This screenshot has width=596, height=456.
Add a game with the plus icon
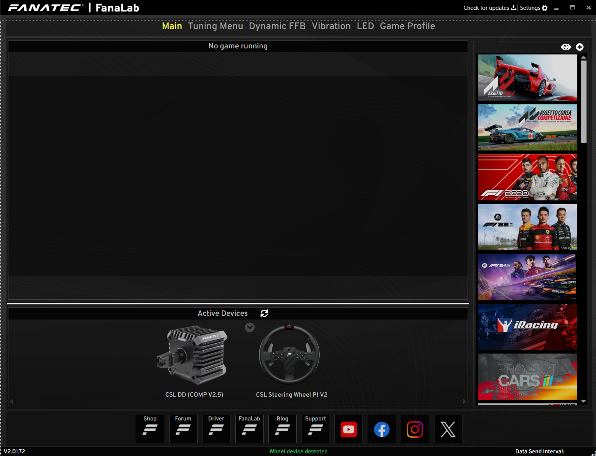pyautogui.click(x=580, y=47)
